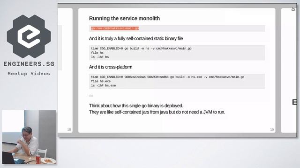This screenshot has width=300, height=168.
Task: Click the 'ls -lhF hs.exe' code line
Action: click(x=103, y=85)
